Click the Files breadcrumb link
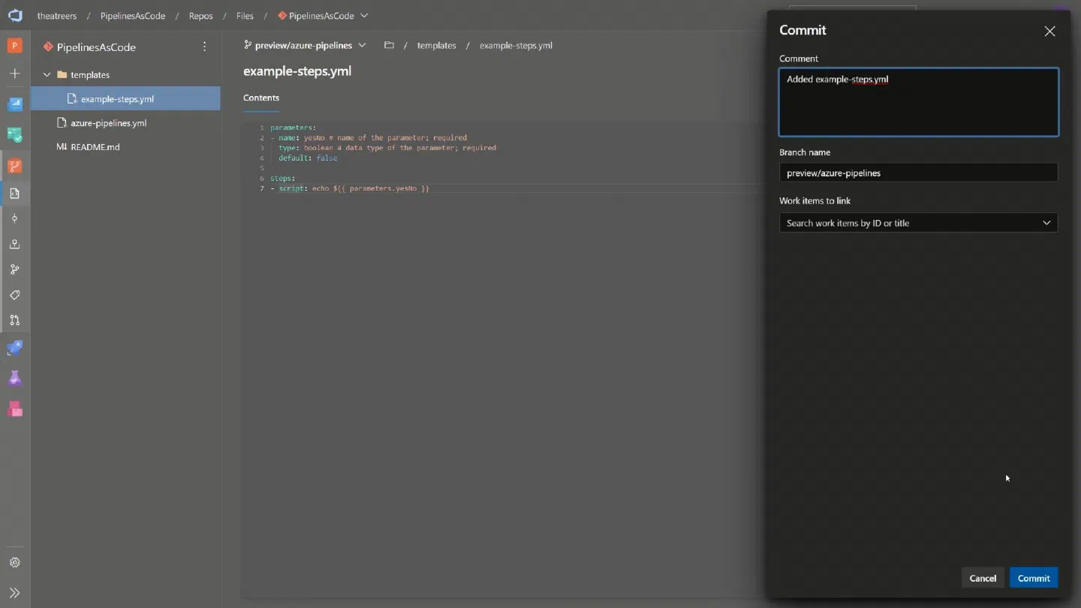Viewport: 1081px width, 608px height. pyautogui.click(x=245, y=16)
